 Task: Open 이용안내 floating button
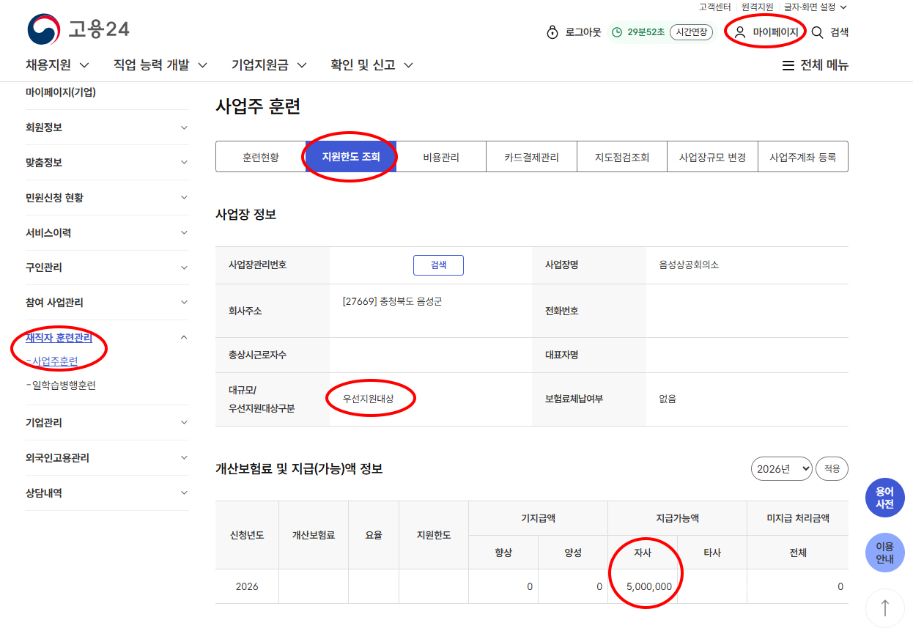point(884,553)
